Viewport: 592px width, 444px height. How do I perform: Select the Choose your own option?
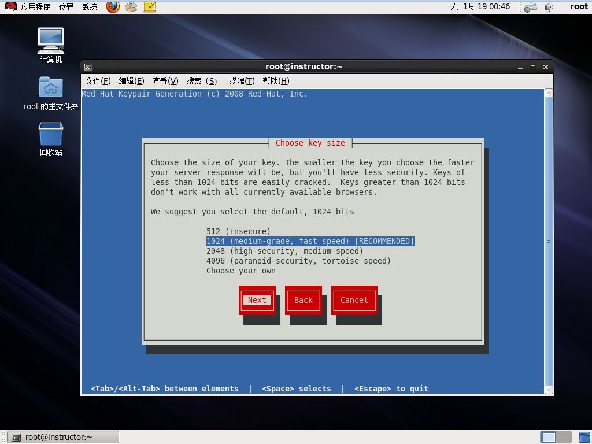[x=241, y=271]
